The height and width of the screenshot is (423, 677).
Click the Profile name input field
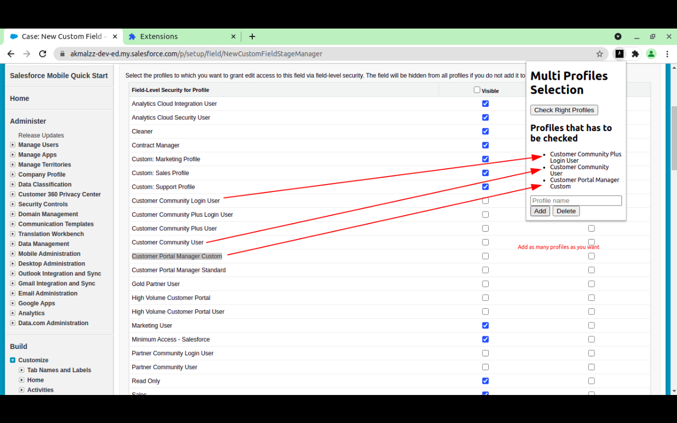pyautogui.click(x=576, y=200)
